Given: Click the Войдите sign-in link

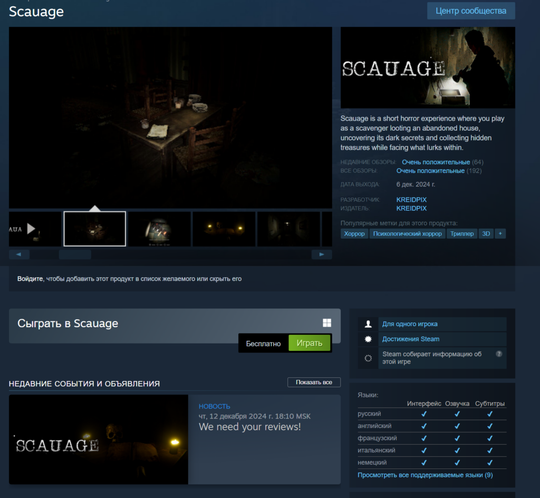Looking at the screenshot, I should click(x=30, y=279).
